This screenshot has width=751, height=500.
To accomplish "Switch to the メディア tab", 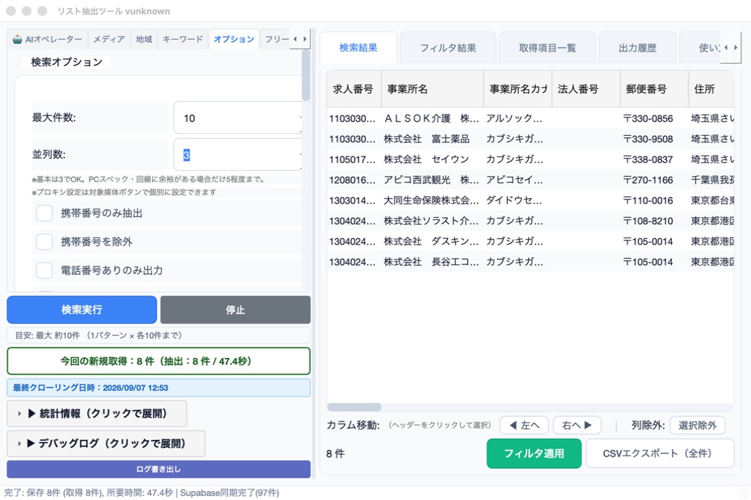I will pyautogui.click(x=109, y=40).
